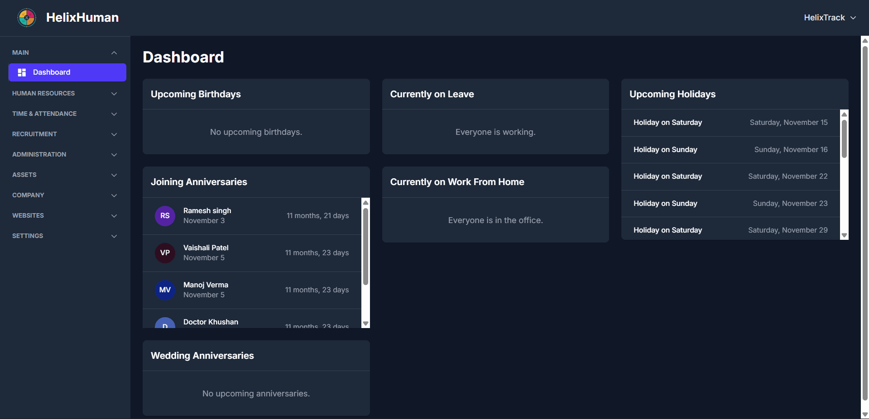Viewport: 869px width, 419px height.
Task: Expand the SETTINGS chevron
Action: [x=114, y=236]
